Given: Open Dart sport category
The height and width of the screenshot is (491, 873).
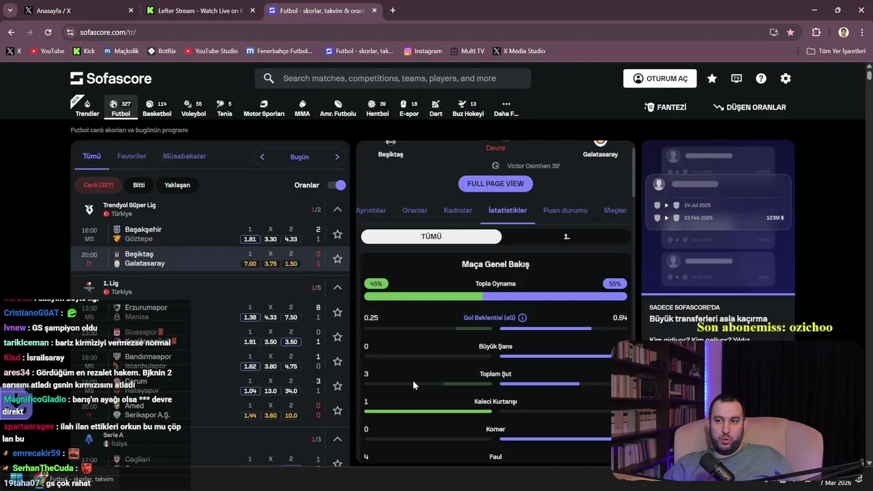Looking at the screenshot, I should tap(435, 108).
